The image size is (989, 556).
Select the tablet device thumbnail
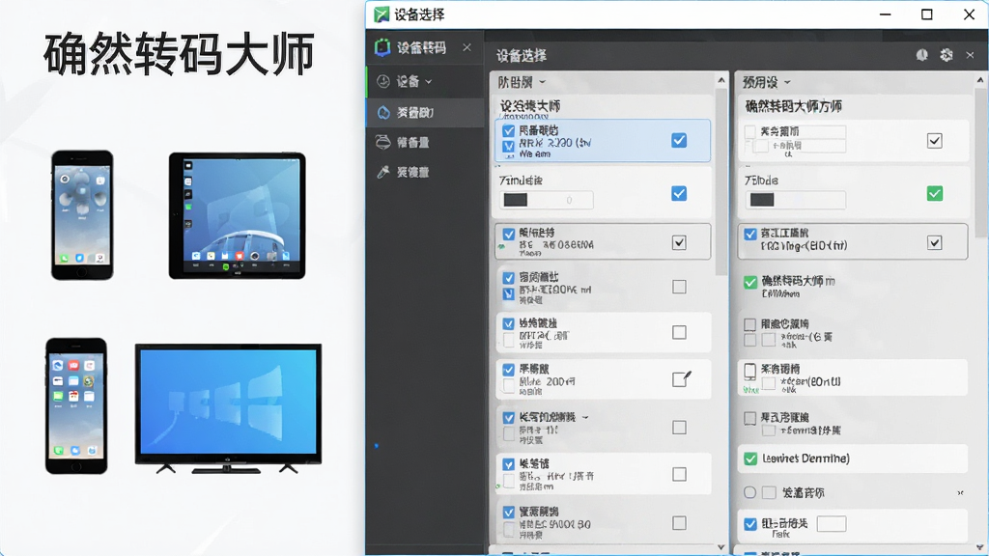pyautogui.click(x=238, y=215)
